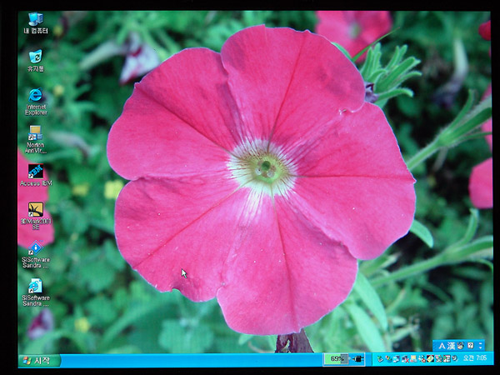The image size is (500, 375).
Task: Open the 휴지통 Recycle Bin icon
Action: 36,61
